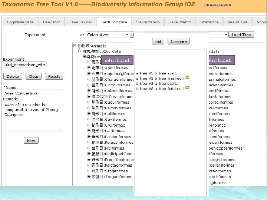Click the 'a tree VS b tree finished' check icon

click(x=187, y=77)
